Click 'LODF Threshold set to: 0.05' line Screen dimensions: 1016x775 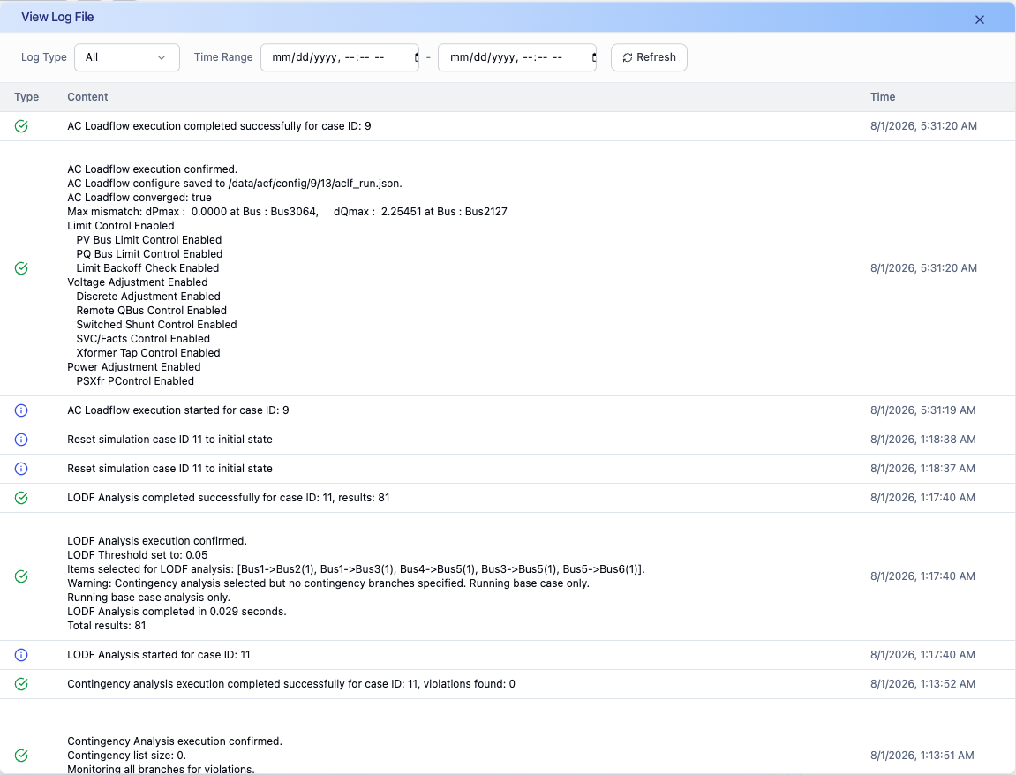click(138, 555)
